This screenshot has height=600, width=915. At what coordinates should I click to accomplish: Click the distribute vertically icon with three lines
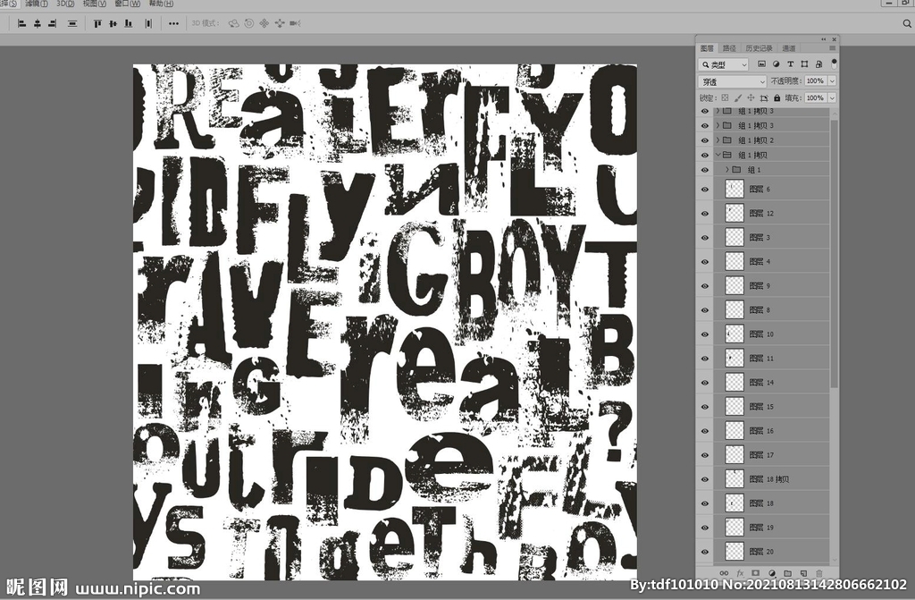click(72, 23)
